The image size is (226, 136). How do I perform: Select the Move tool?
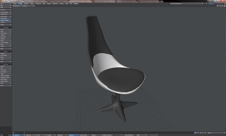pyautogui.click(x=6, y=30)
